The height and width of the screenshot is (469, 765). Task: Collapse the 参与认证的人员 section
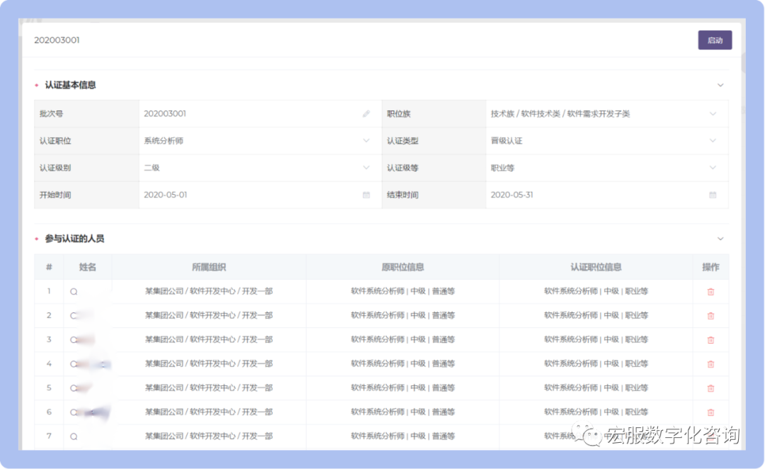[x=720, y=239]
